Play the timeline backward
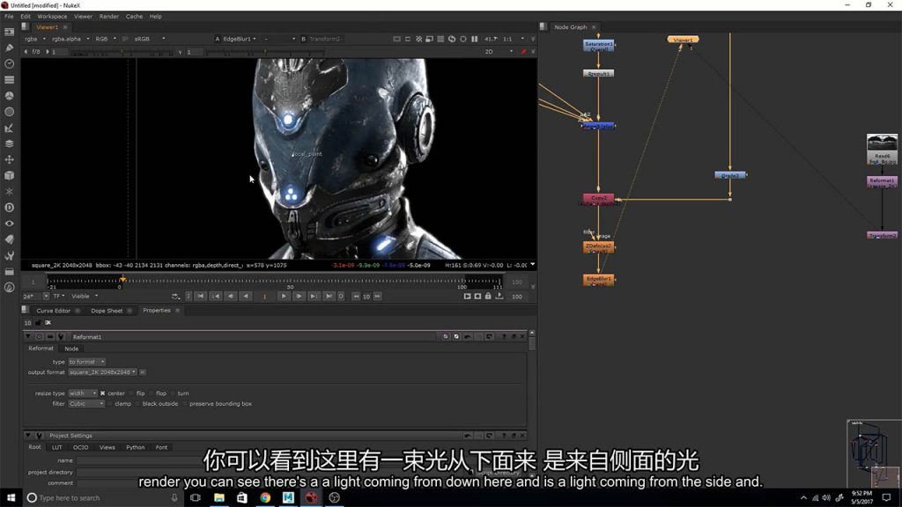902x507 pixels. point(246,297)
